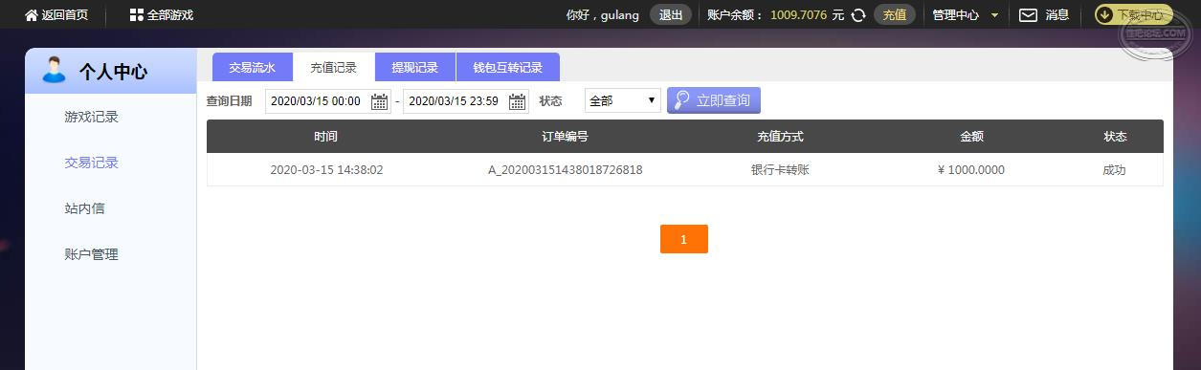Screen dimensions: 1201x370
Task: Click the timestamp 2020-03-15 14:38:02
Action: click(326, 170)
